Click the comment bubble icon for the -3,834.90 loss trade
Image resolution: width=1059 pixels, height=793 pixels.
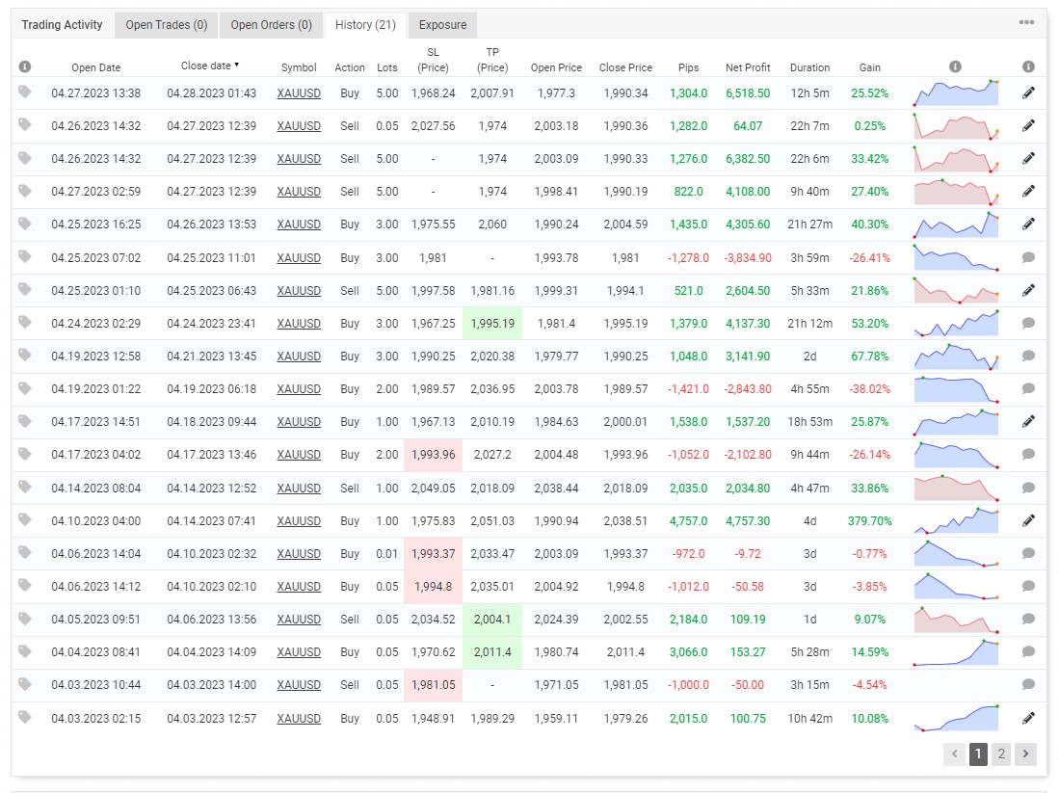click(1028, 257)
